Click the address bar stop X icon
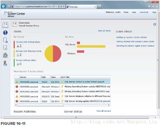The image size is (160, 127). tap(64, 6)
